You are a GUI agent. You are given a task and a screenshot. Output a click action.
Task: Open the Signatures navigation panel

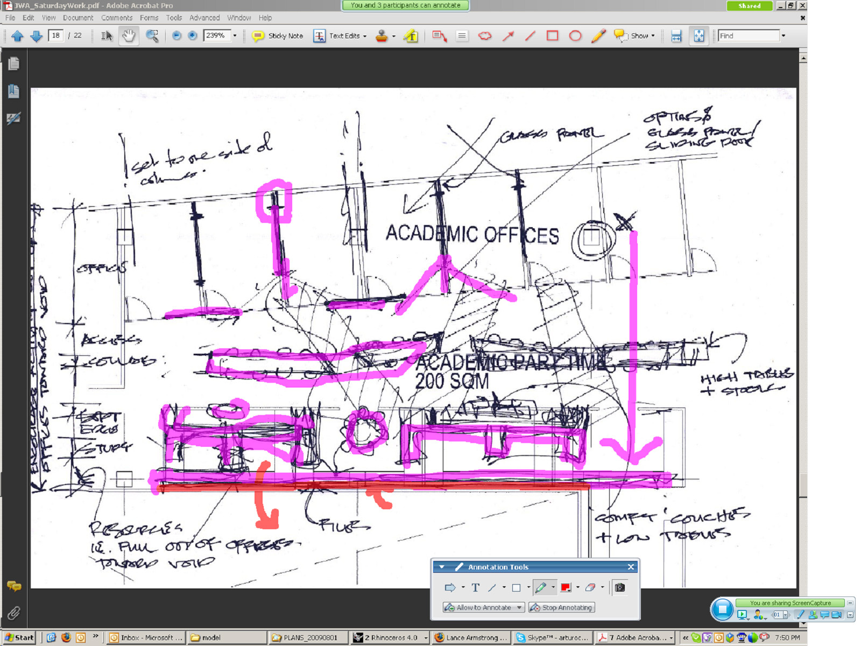(13, 118)
